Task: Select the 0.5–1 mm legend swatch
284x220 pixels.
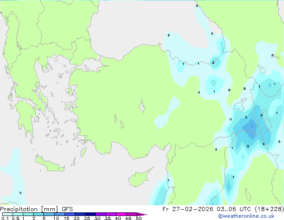Action: 18,214
